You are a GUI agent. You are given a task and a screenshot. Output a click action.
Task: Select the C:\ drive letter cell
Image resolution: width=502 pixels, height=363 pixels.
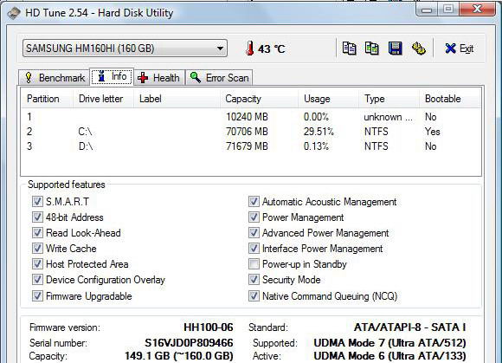click(85, 132)
